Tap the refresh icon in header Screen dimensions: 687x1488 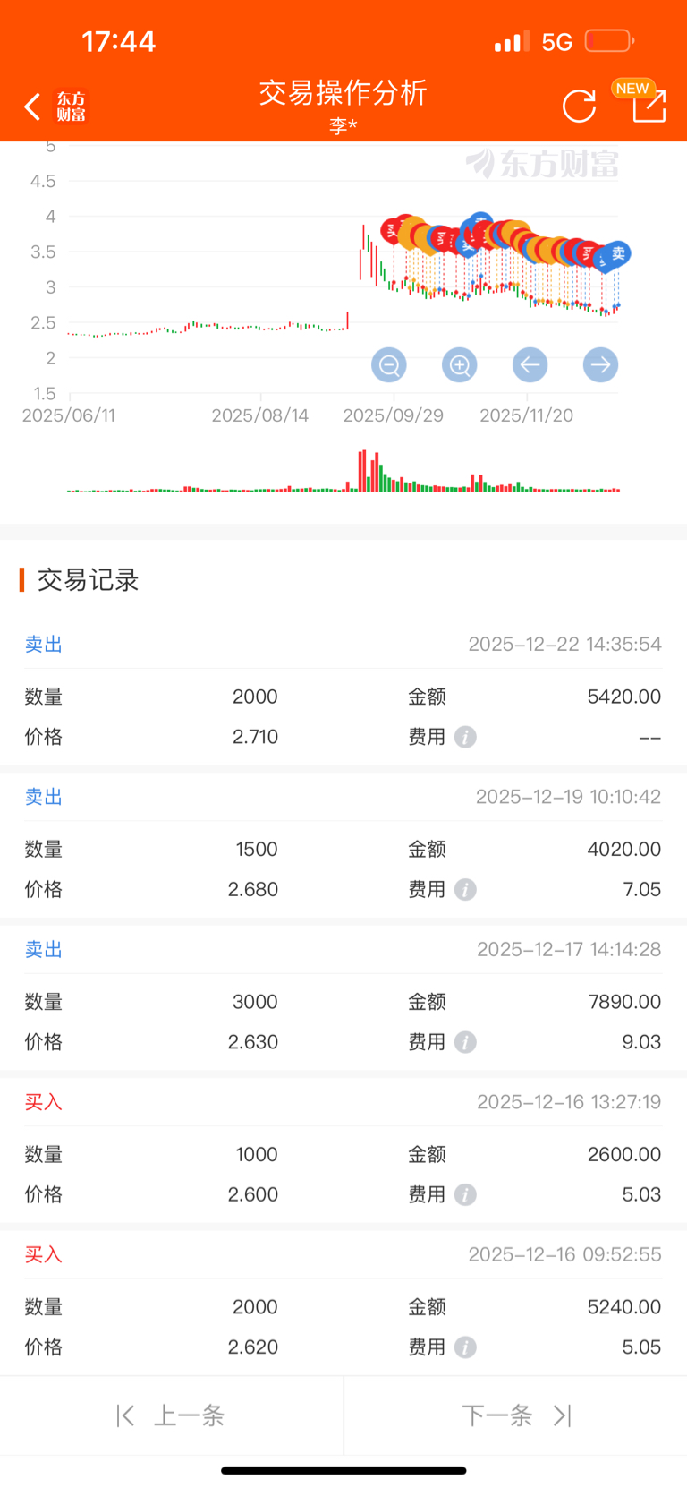pyautogui.click(x=579, y=107)
